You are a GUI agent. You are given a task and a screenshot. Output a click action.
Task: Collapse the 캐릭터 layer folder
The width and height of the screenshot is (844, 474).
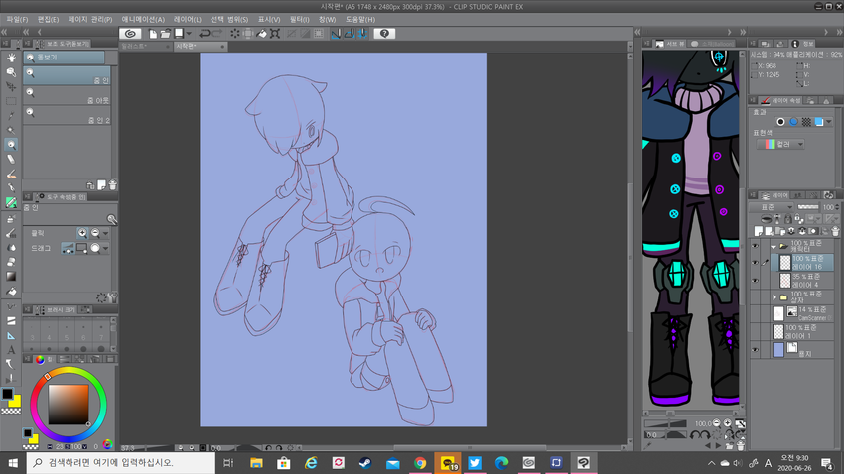pos(774,246)
